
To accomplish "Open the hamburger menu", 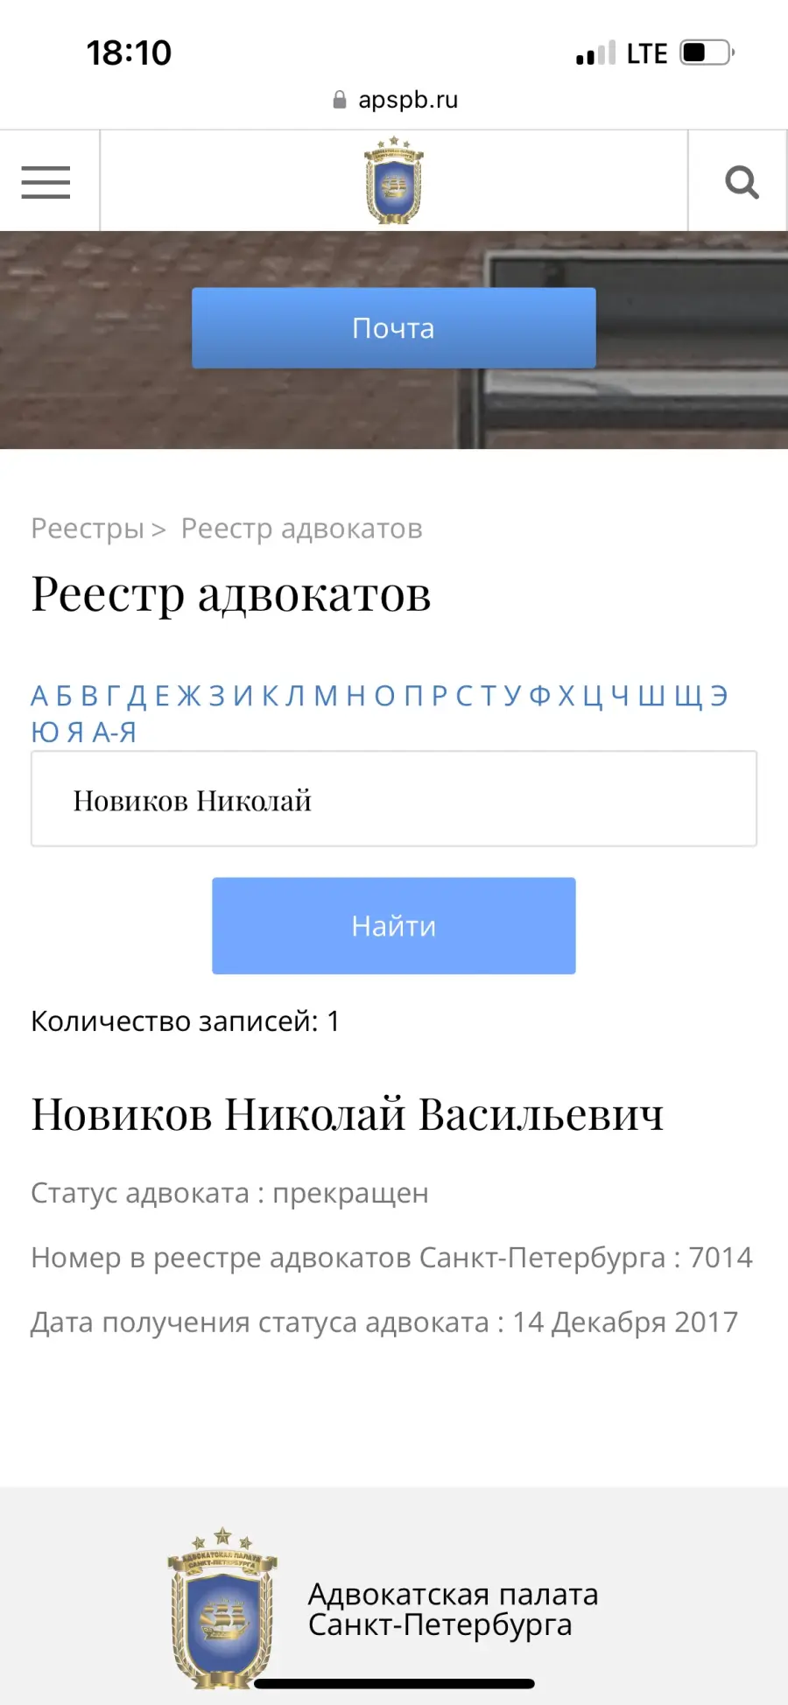I will [x=46, y=182].
